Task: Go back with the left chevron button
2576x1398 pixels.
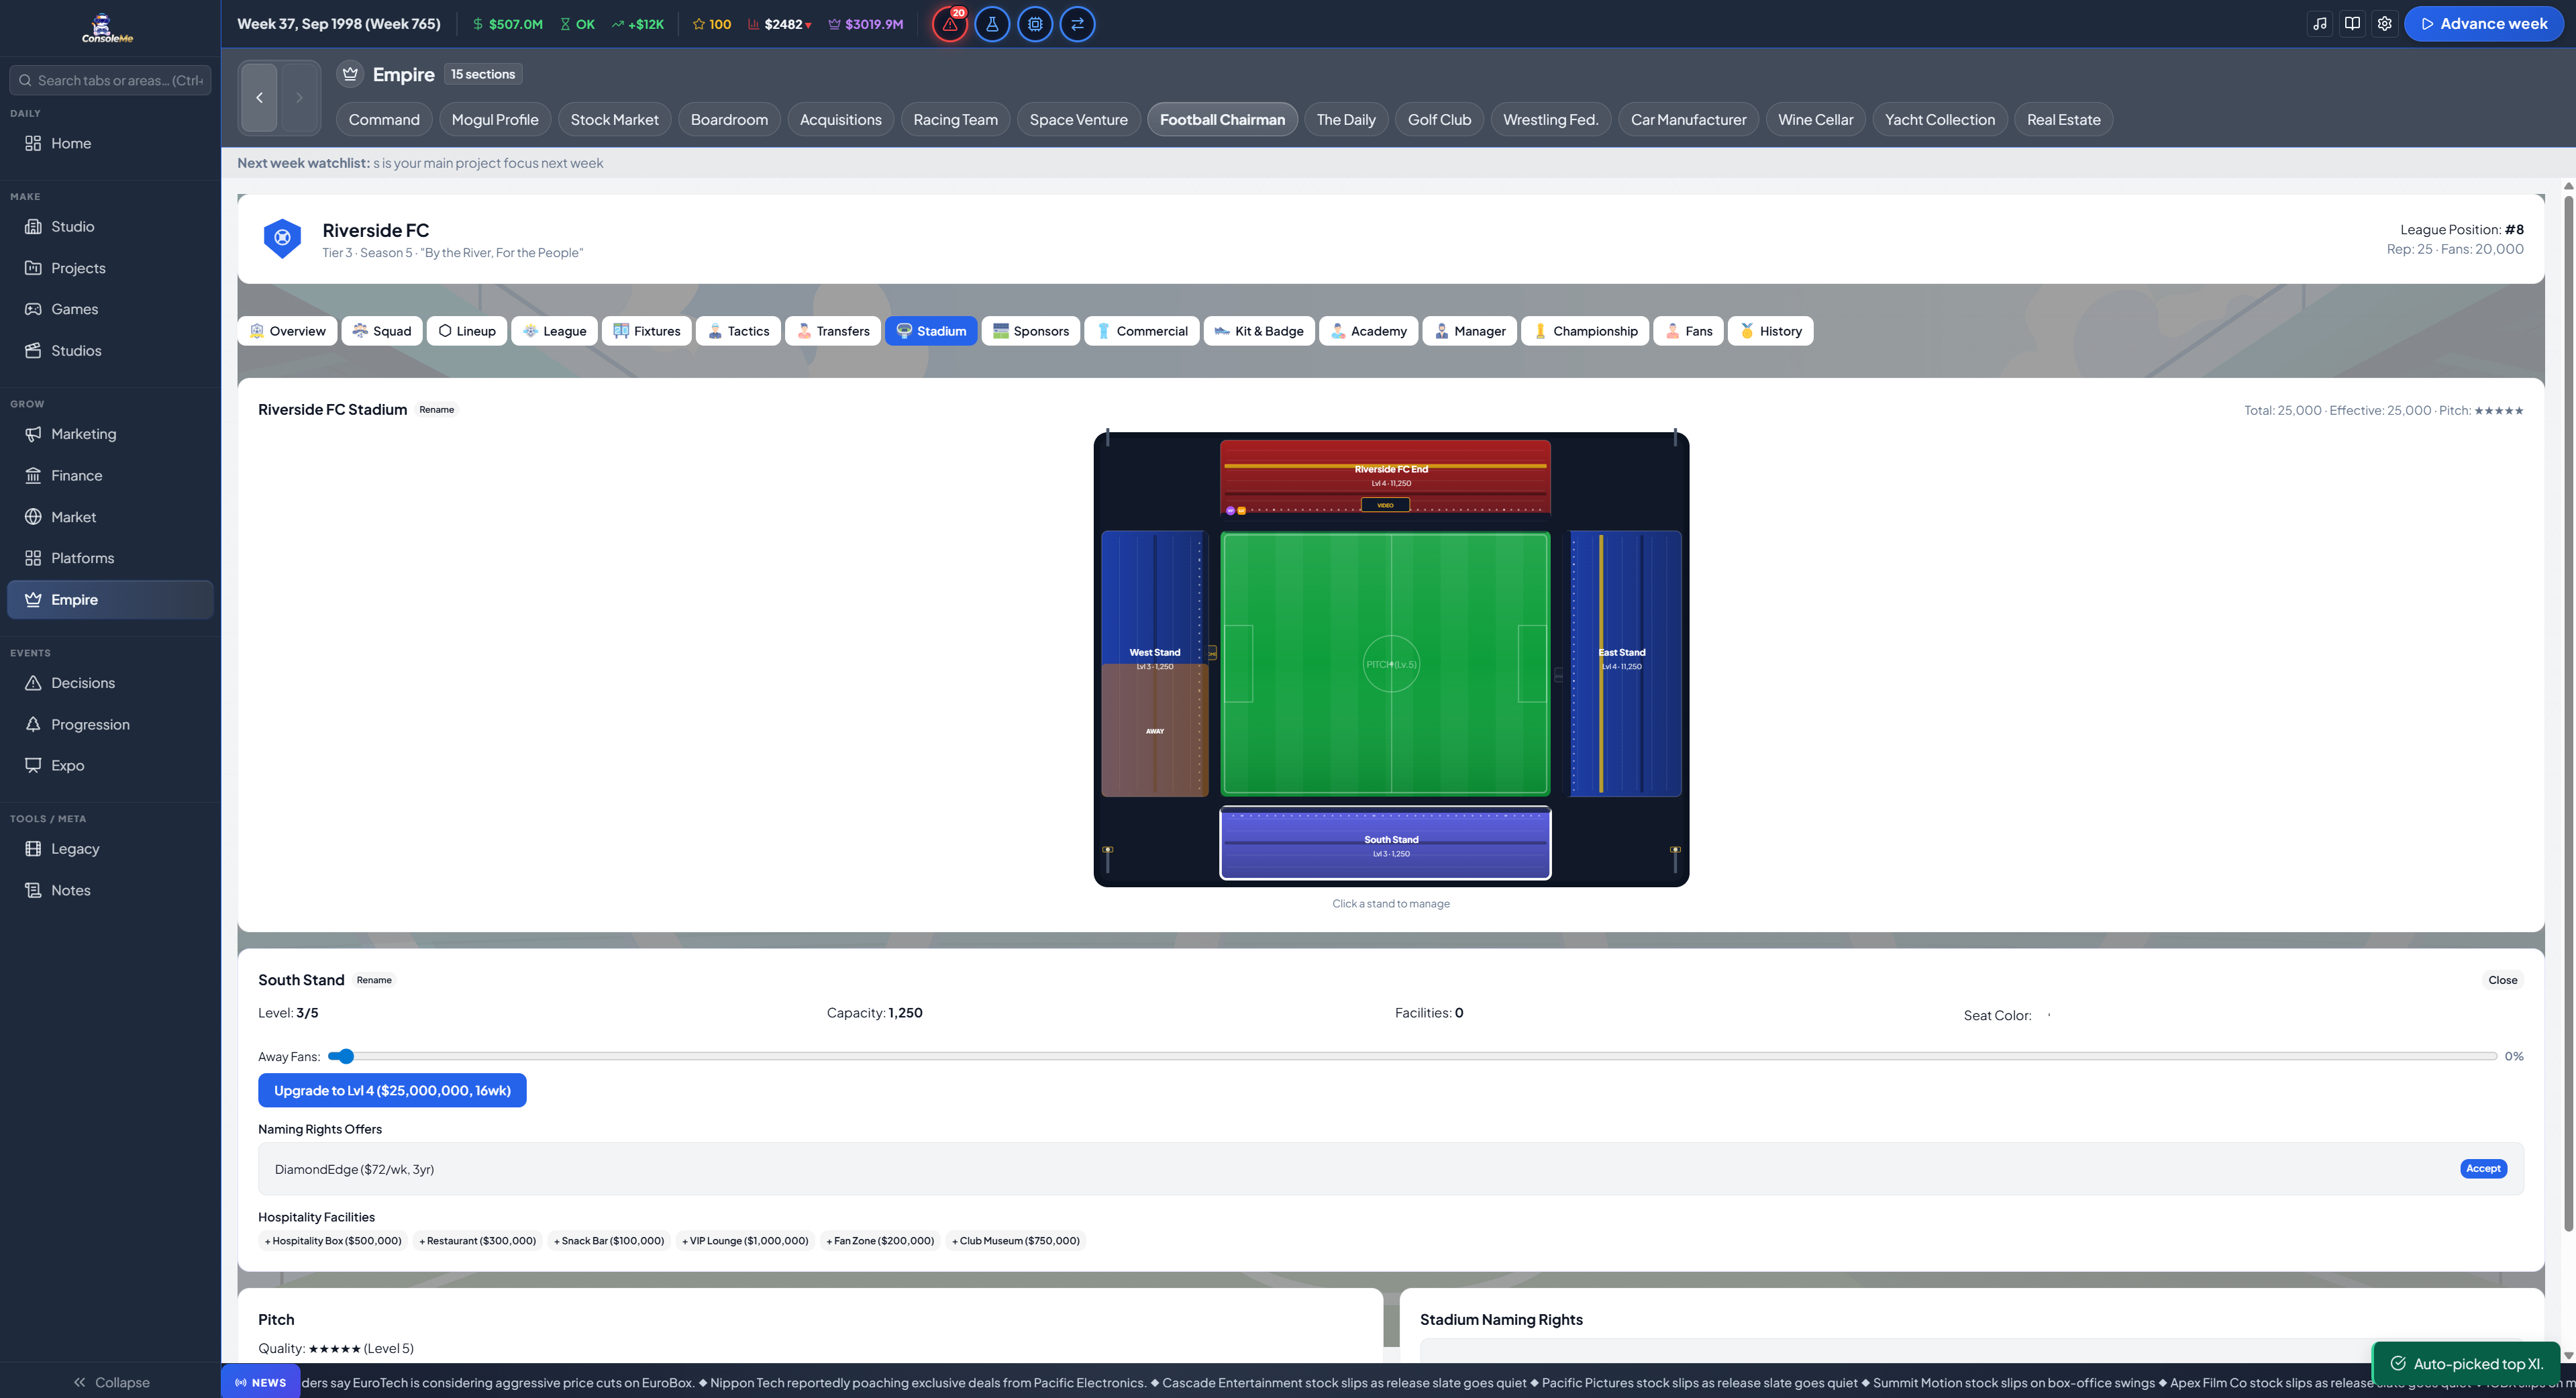Action: 260,97
